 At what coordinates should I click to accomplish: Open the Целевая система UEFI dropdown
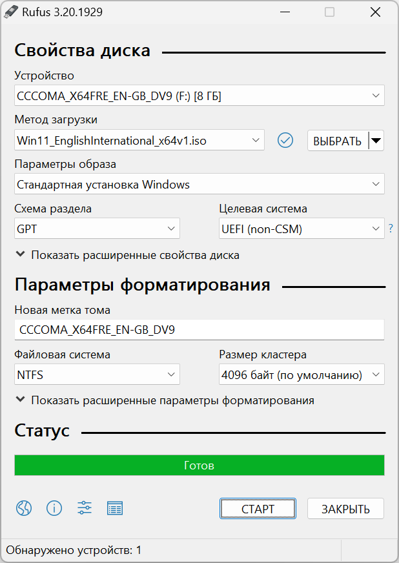(x=302, y=229)
